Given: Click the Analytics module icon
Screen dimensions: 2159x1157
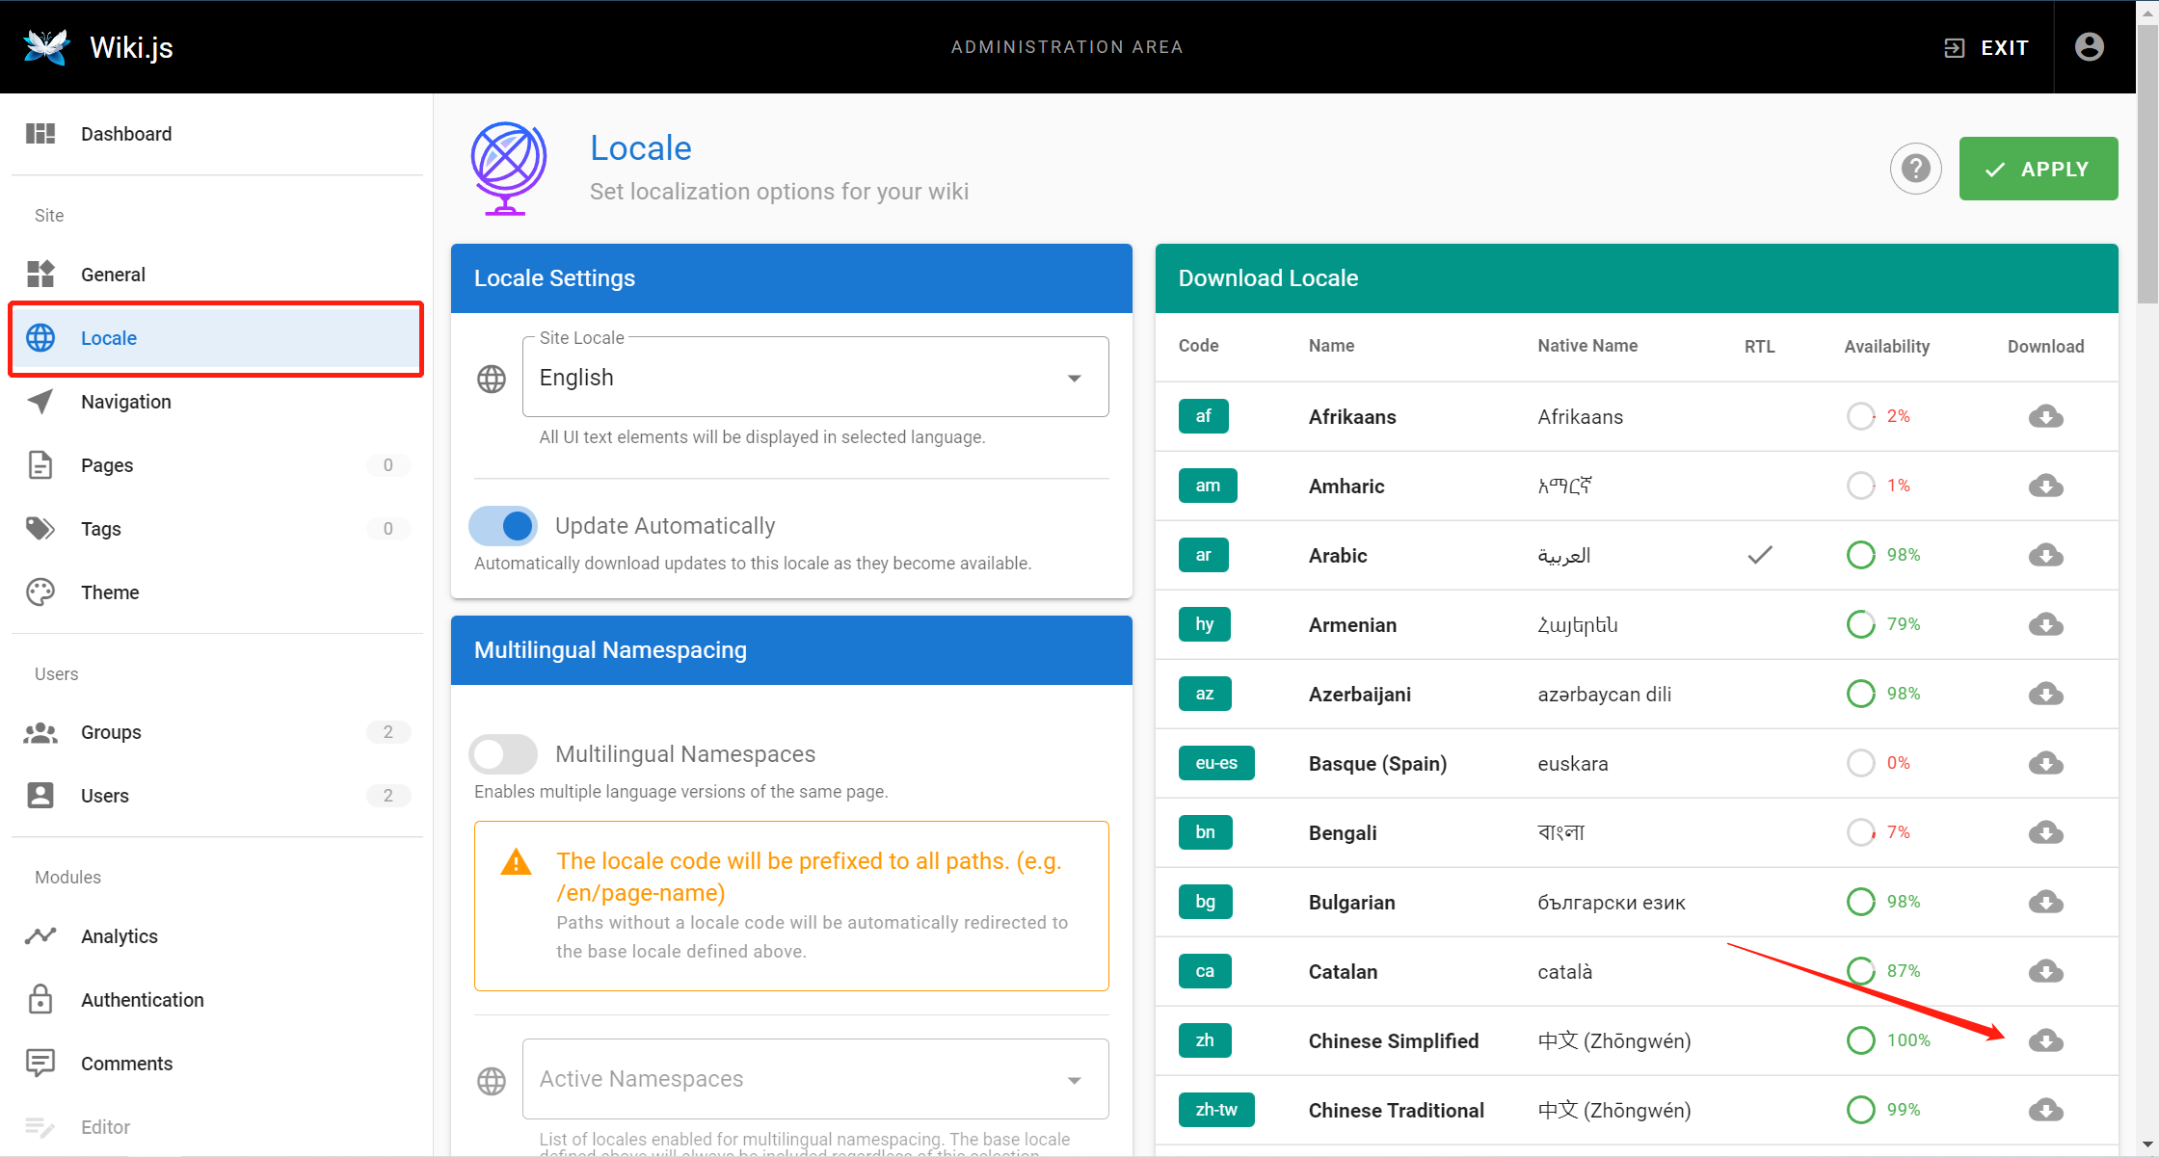Looking at the screenshot, I should (x=40, y=935).
